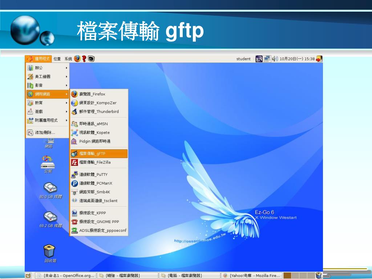
Task: Launch 檔案傳輸_gFTP
Action: click(99, 154)
